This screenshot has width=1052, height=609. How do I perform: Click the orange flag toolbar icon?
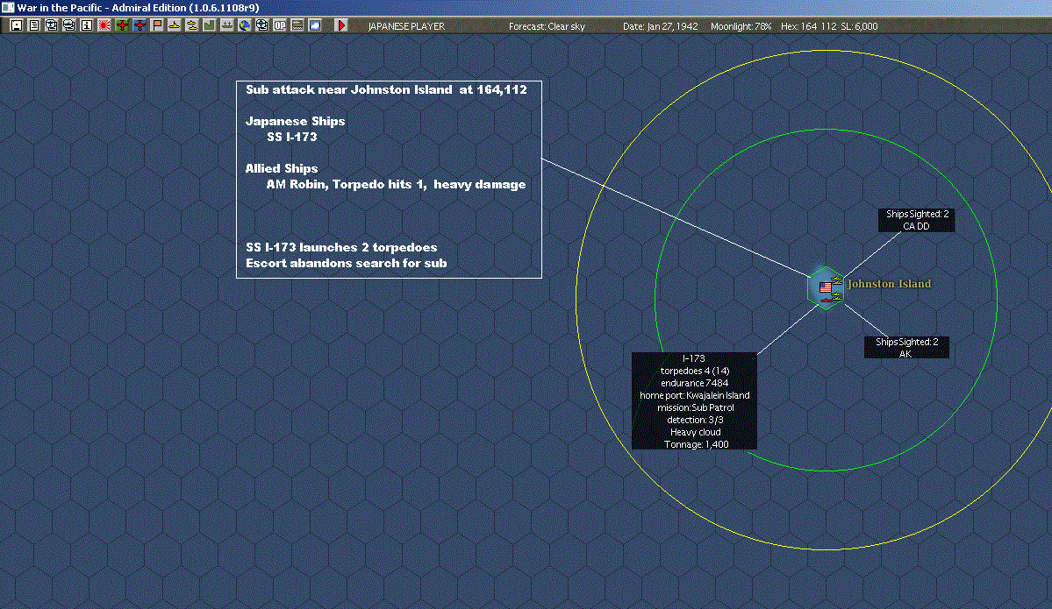(x=156, y=25)
